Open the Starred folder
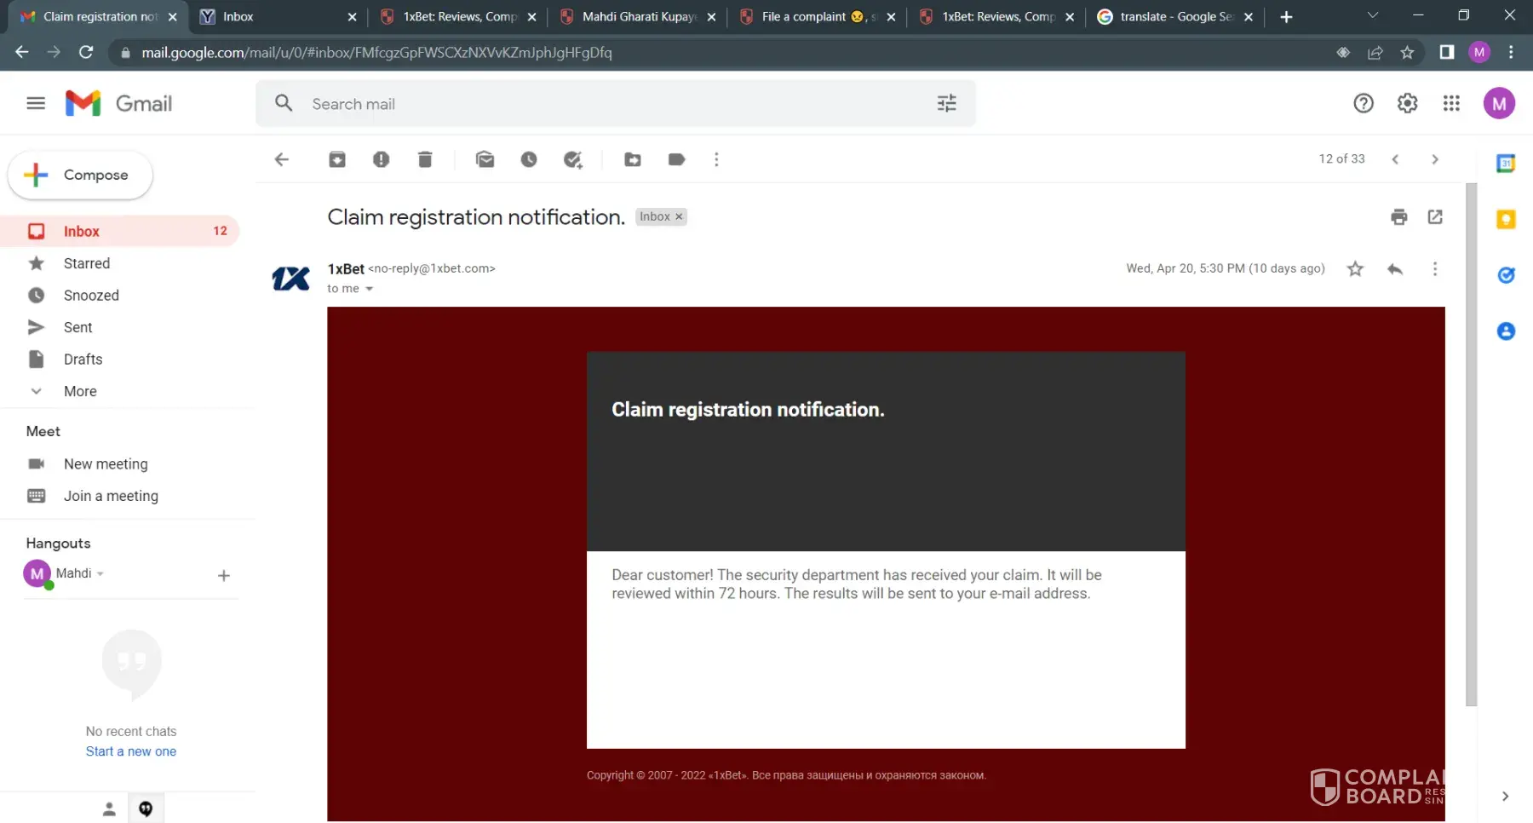 click(119, 263)
